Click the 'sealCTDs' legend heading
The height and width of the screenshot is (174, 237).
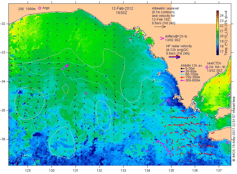tap(214, 63)
